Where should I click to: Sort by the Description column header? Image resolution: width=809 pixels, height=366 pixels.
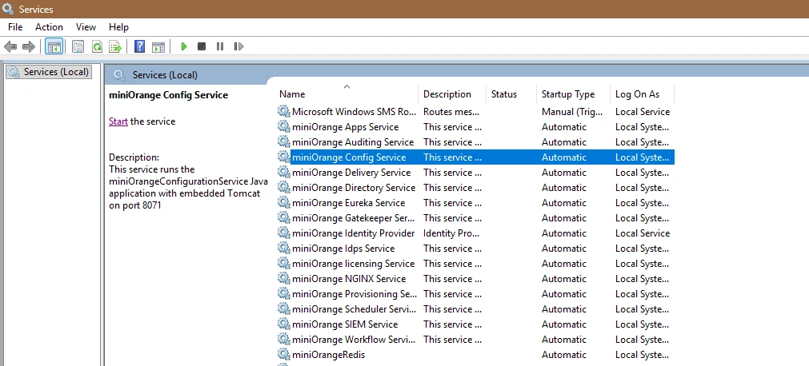click(452, 93)
